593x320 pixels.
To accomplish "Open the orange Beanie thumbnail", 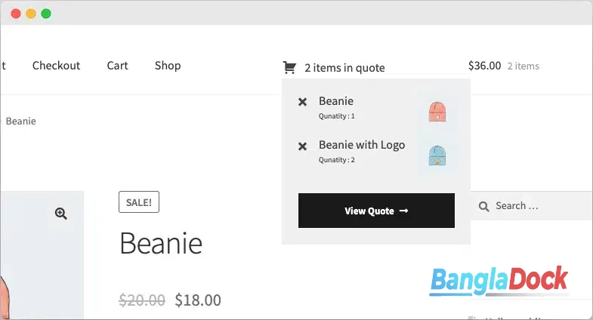I will (x=437, y=112).
